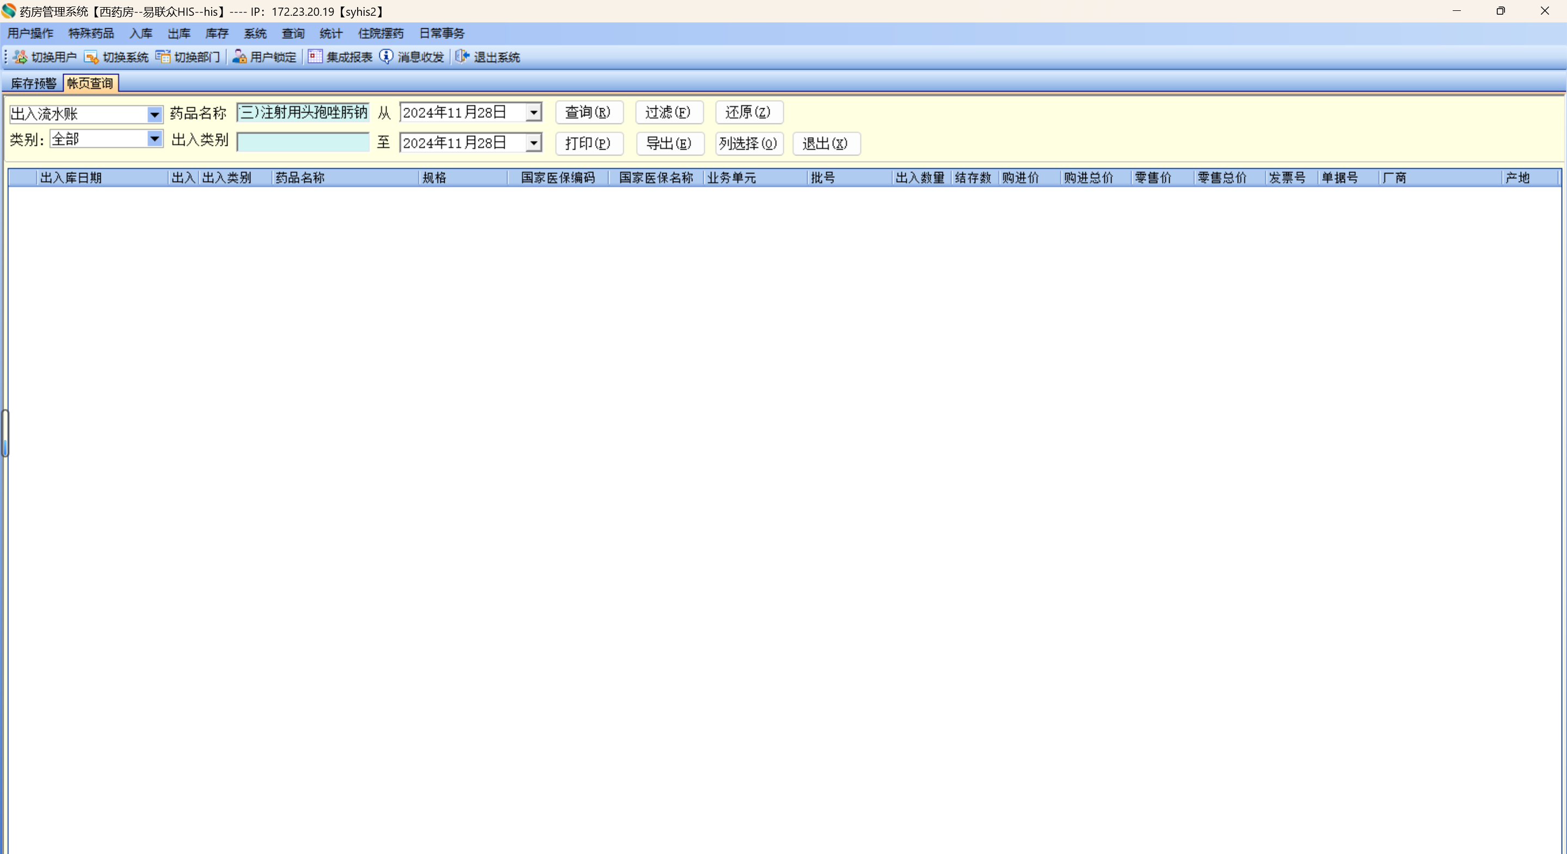Click the 退出系统 exit system icon
Viewport: 1567px width, 854px height.
click(462, 57)
